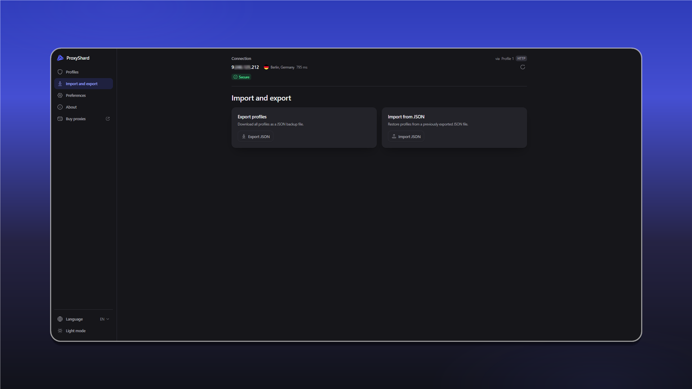
Task: Go to the About page
Action: coord(83,107)
